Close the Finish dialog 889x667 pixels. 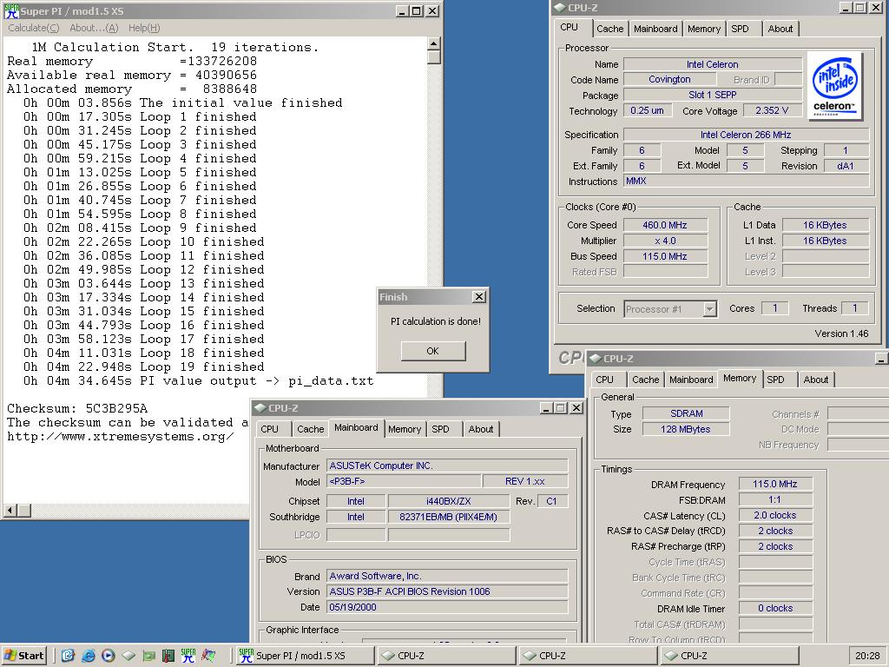pyautogui.click(x=479, y=297)
